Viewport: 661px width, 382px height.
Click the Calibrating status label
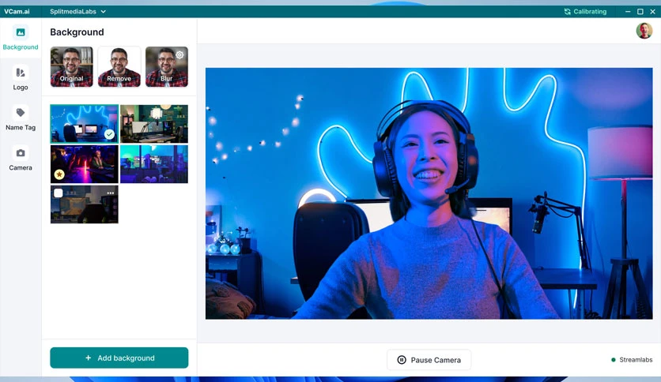point(590,11)
